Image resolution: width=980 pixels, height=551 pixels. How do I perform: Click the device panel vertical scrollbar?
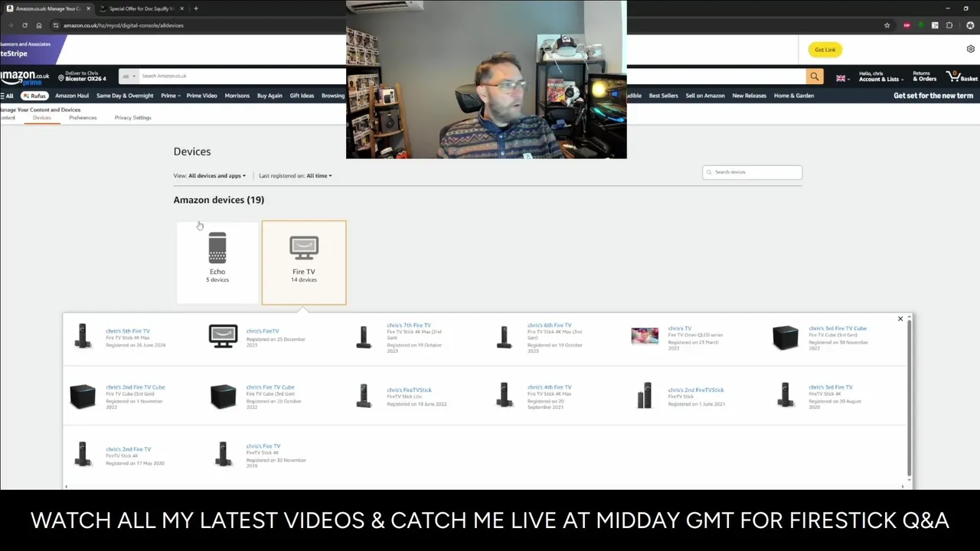(909, 398)
